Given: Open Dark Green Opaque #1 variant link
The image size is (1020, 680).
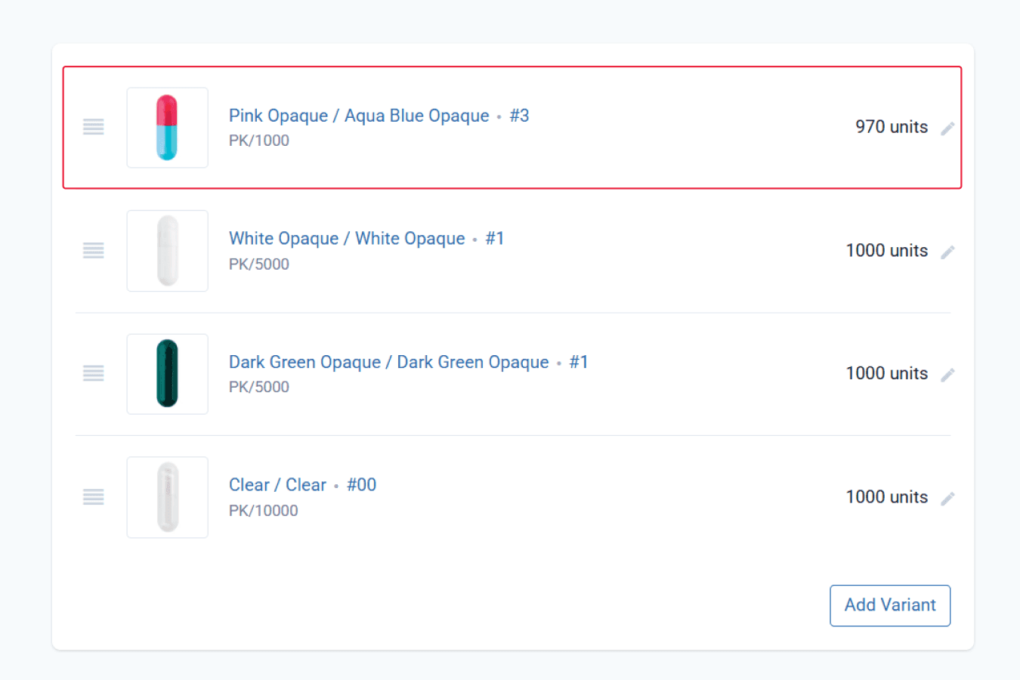Looking at the screenshot, I should pos(409,362).
